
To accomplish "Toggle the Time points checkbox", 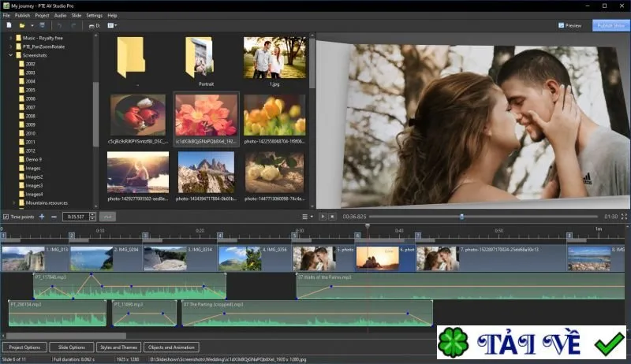I will pyautogui.click(x=6, y=217).
